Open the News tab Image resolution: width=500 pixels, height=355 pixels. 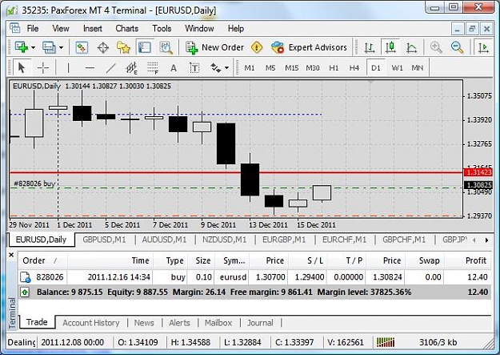tap(144, 323)
